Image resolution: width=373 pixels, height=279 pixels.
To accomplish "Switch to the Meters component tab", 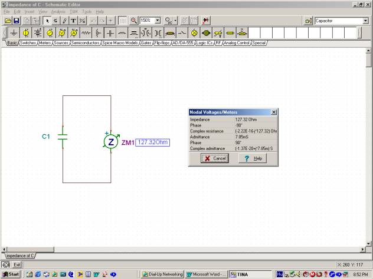I will (45, 43).
